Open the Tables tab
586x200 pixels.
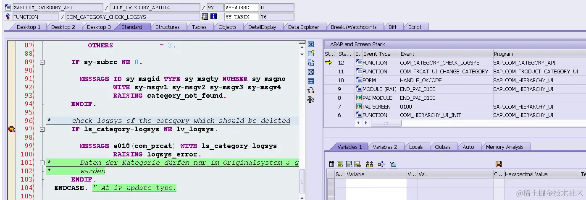[199, 27]
